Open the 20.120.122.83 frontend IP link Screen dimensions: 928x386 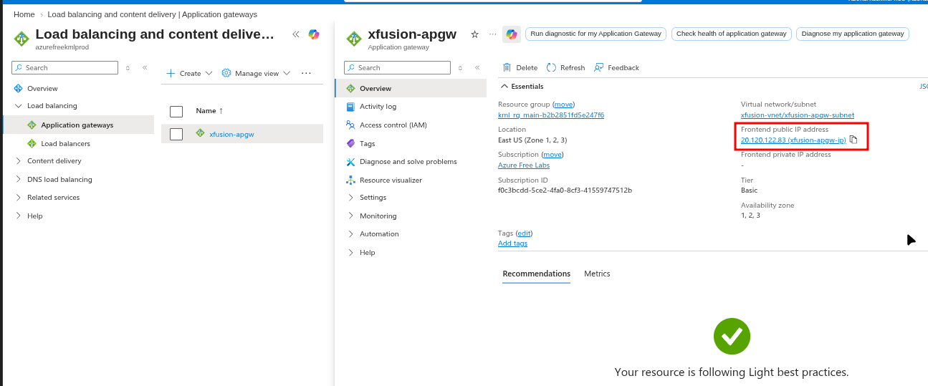click(793, 140)
